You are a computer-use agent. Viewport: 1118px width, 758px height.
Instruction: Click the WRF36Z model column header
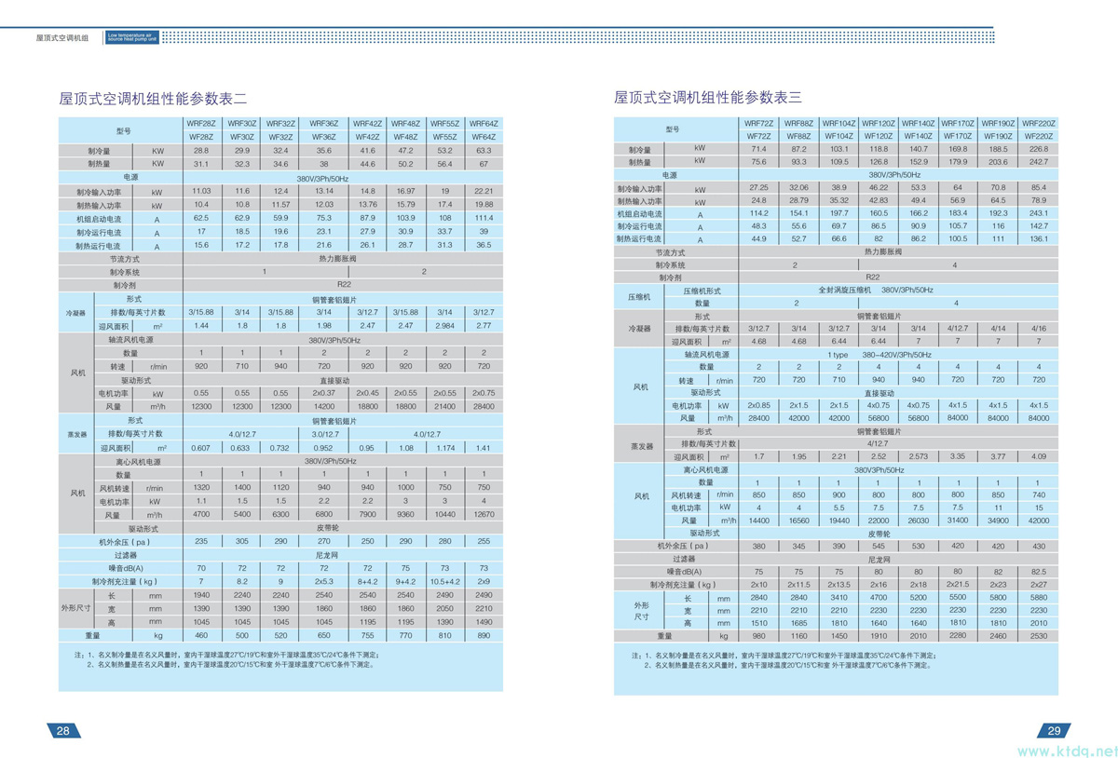(324, 124)
